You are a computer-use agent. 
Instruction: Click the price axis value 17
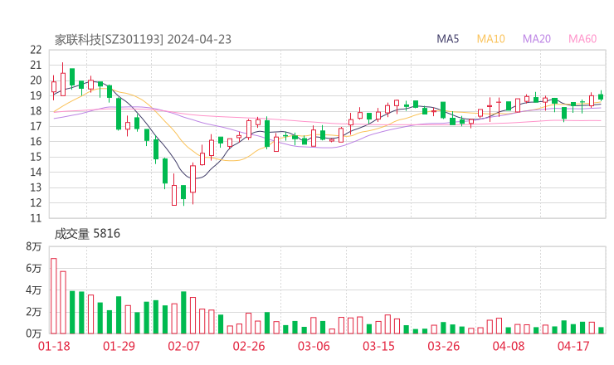click(36, 126)
